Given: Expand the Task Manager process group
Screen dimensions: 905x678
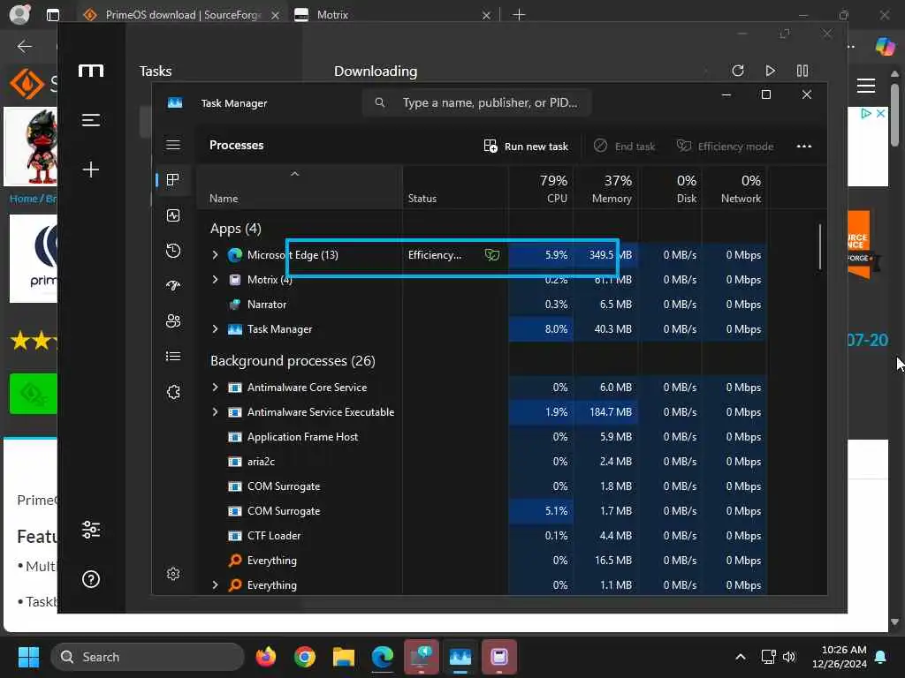Looking at the screenshot, I should point(216,329).
